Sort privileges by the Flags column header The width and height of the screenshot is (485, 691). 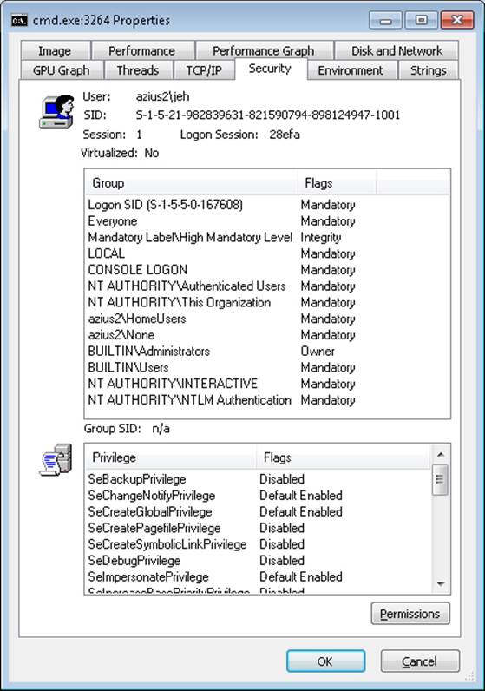[x=343, y=457]
